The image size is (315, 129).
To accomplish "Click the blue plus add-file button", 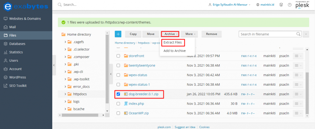I will tap(118, 34).
